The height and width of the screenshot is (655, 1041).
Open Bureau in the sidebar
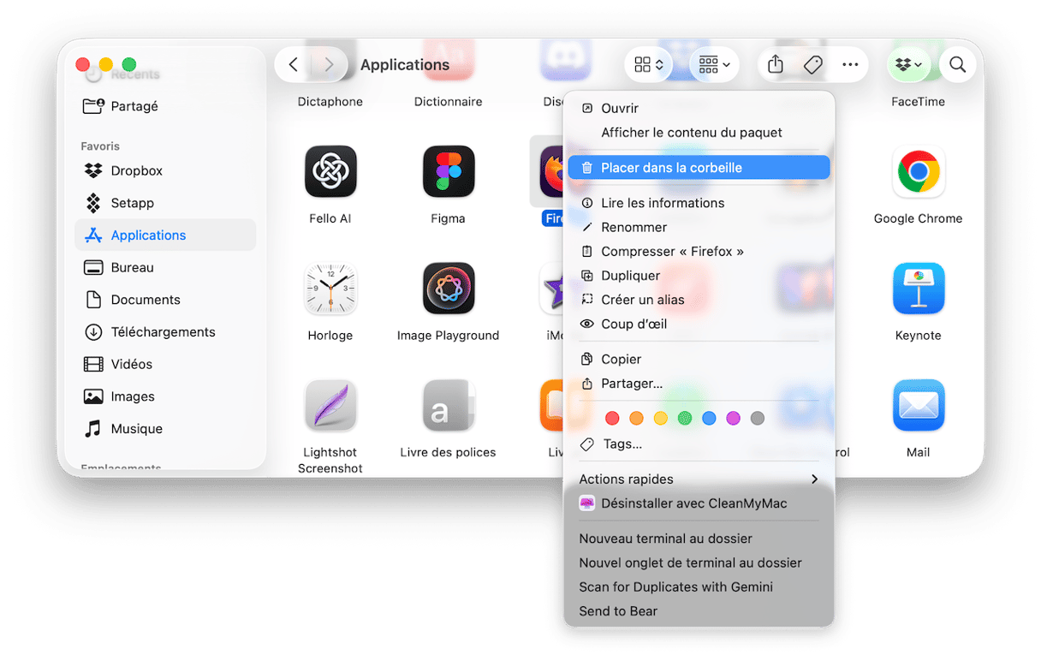(x=165, y=267)
